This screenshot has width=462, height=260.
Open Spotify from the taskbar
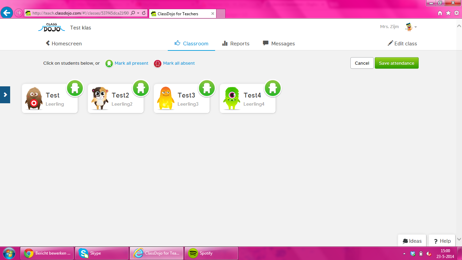click(x=211, y=253)
